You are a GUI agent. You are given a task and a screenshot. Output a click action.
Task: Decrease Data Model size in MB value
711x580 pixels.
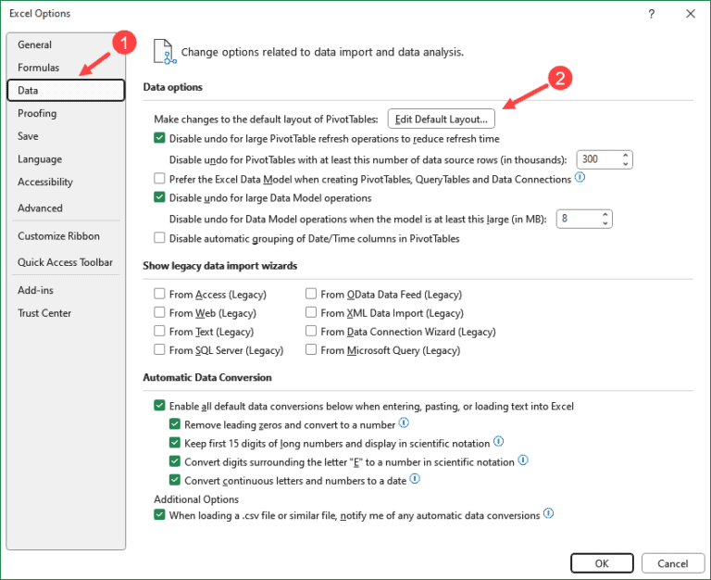605,223
